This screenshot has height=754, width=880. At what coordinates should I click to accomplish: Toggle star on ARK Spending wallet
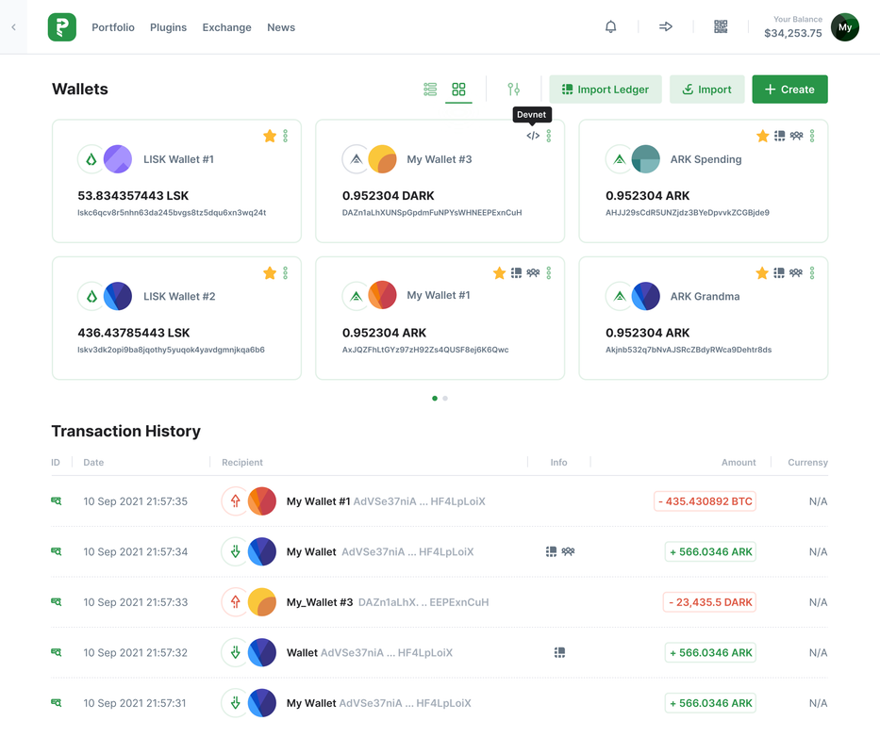(763, 136)
